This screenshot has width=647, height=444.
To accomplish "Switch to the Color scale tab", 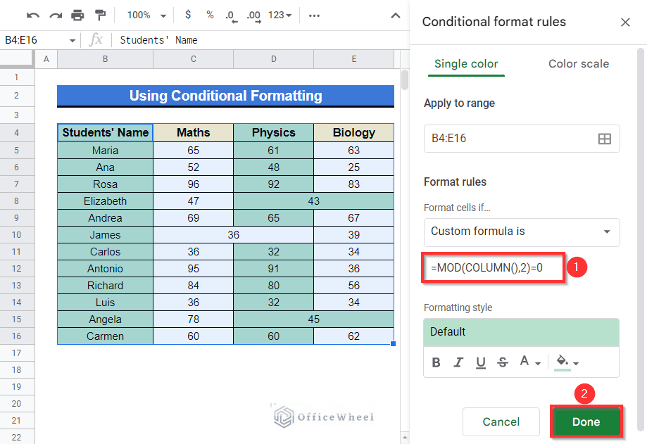I will (577, 63).
